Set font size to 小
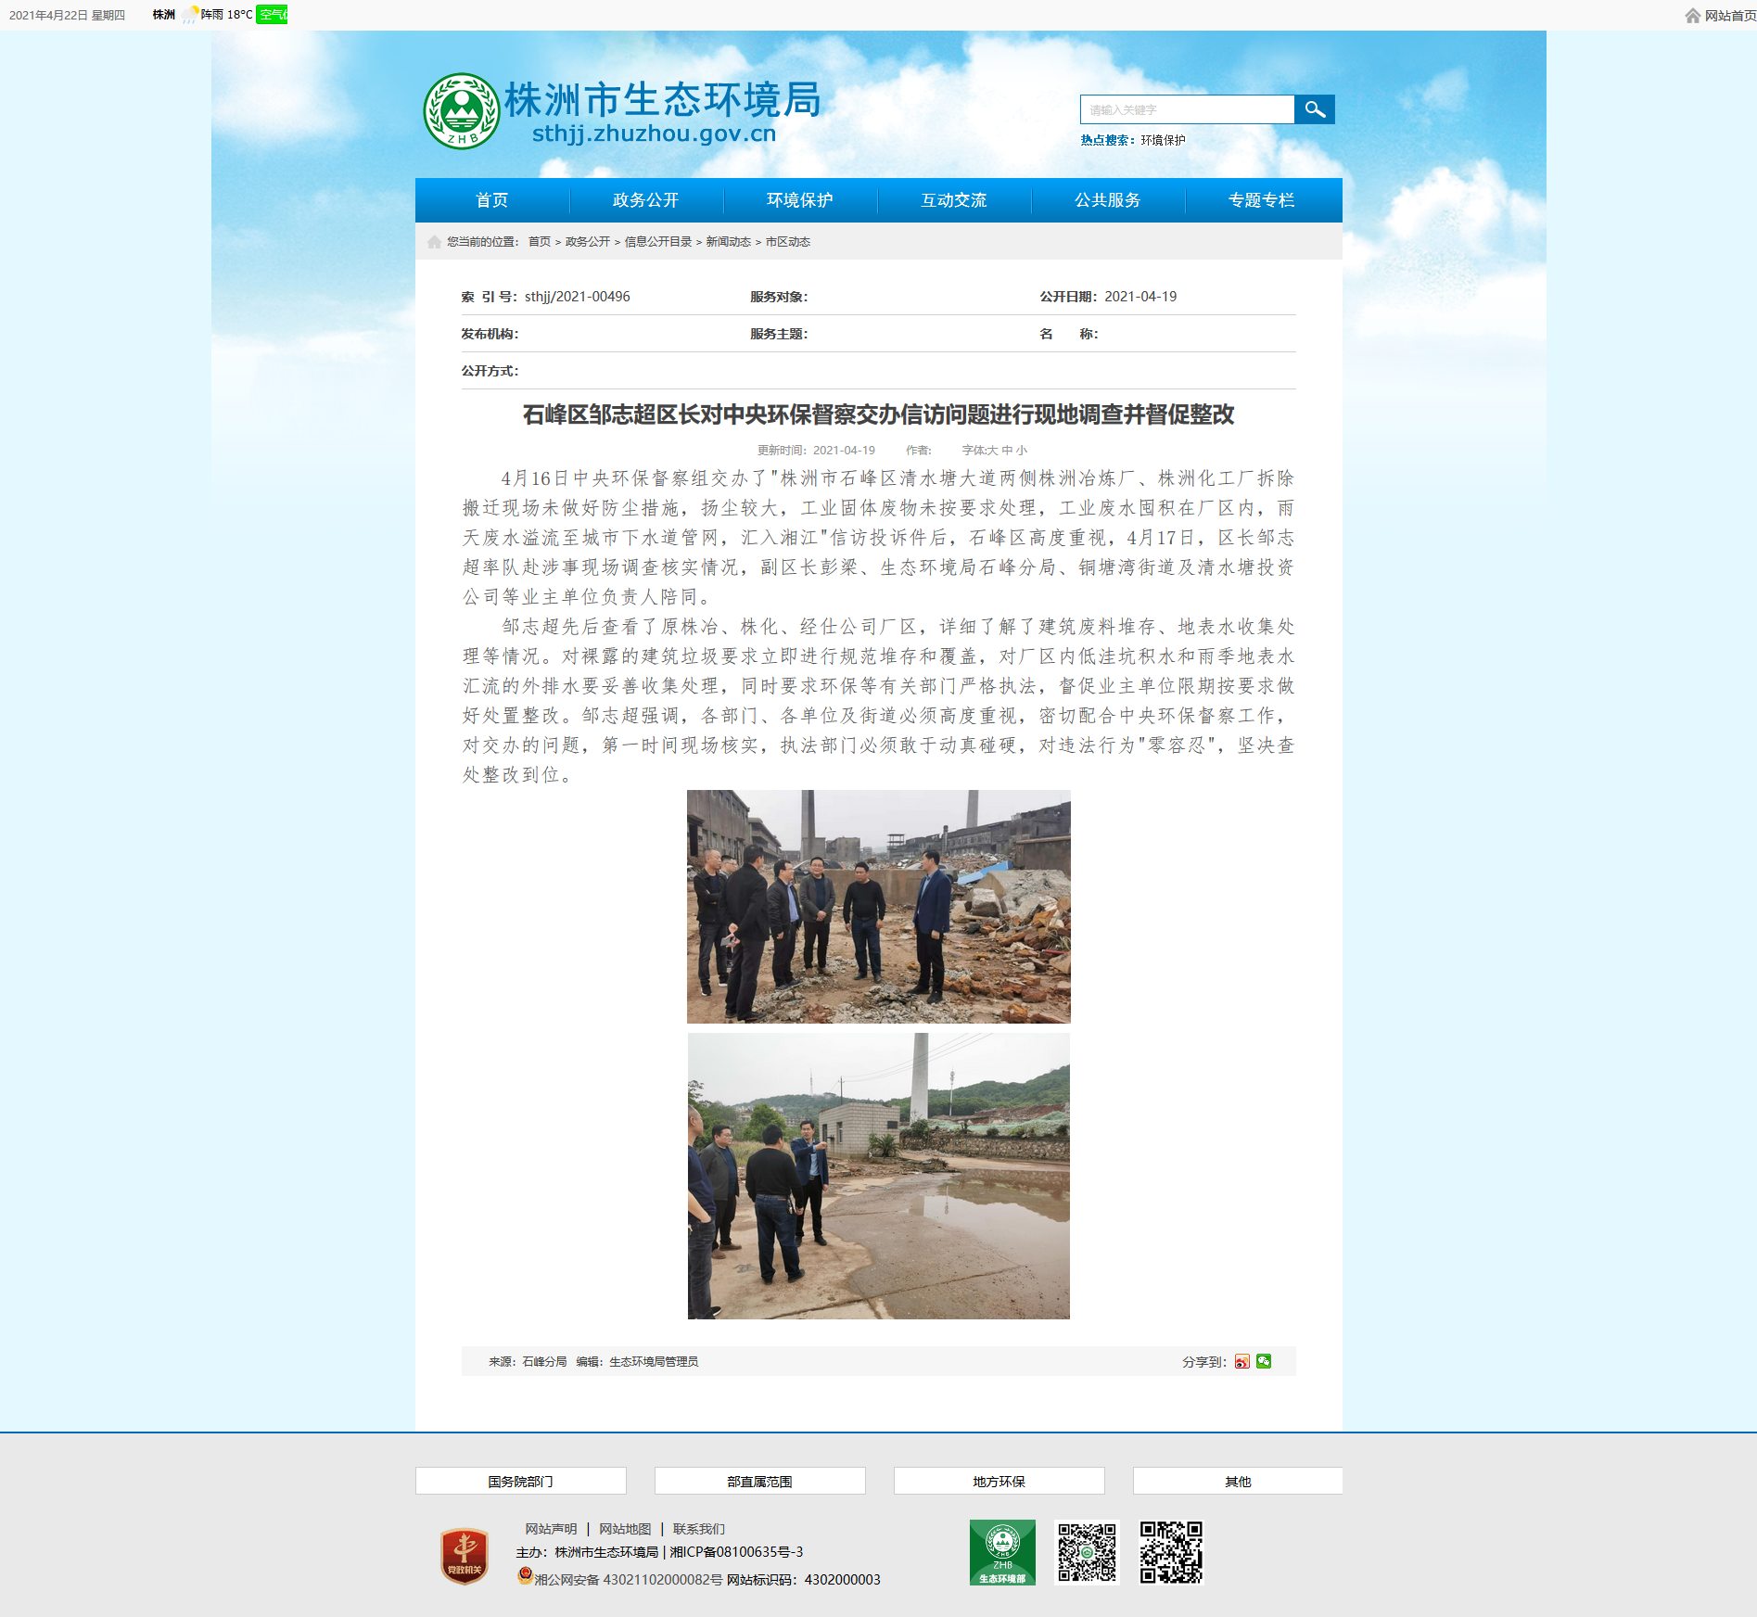Screen dimensions: 1757x1617 click(x=1022, y=451)
